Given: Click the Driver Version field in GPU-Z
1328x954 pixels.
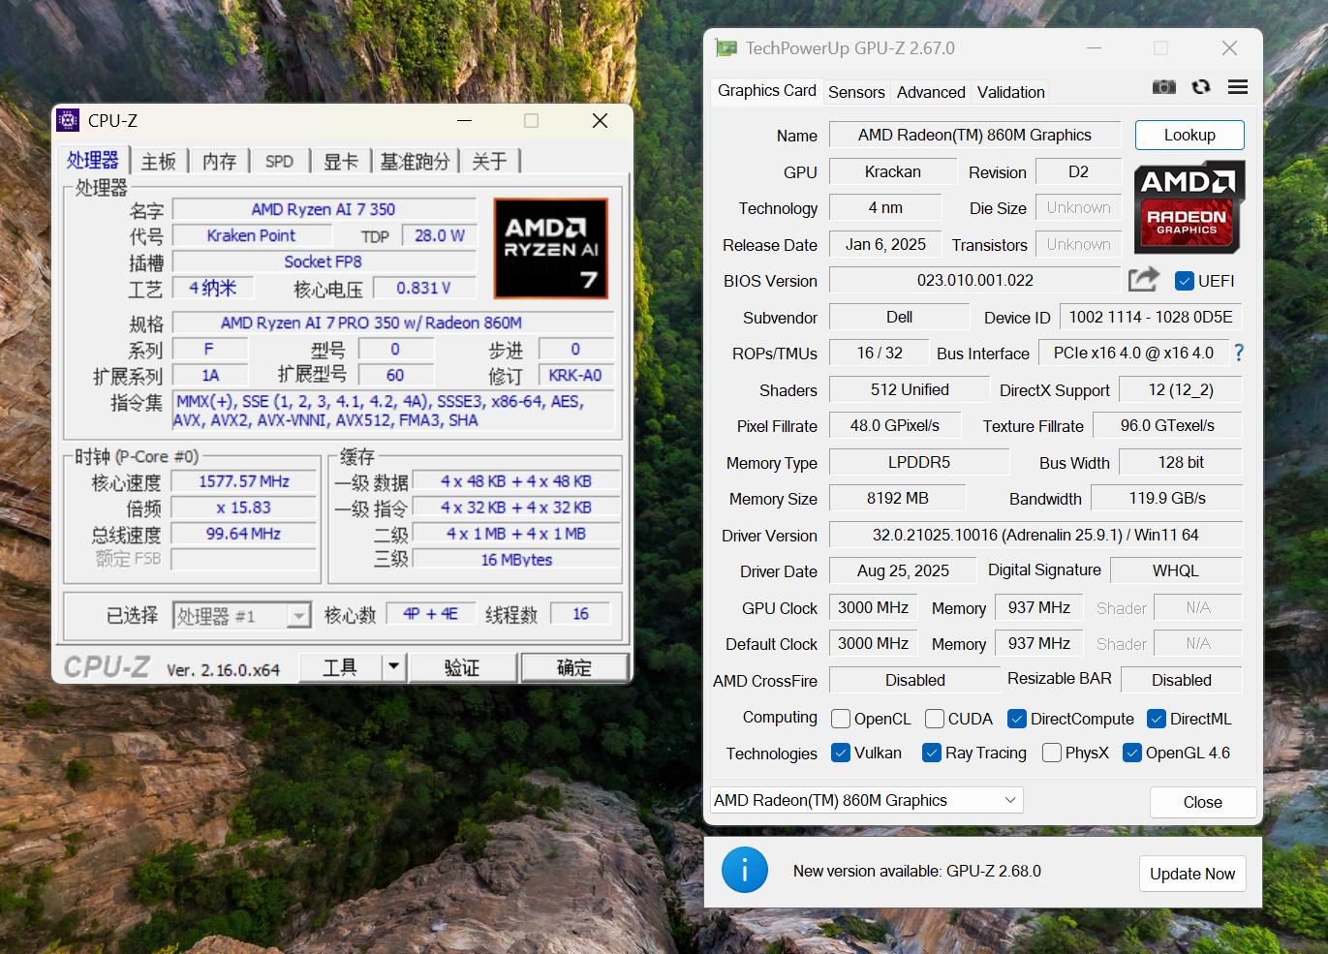Looking at the screenshot, I should coord(1035,535).
